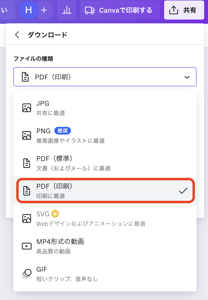
Task: Click the gold crown badge by SVG
Action: point(55,214)
